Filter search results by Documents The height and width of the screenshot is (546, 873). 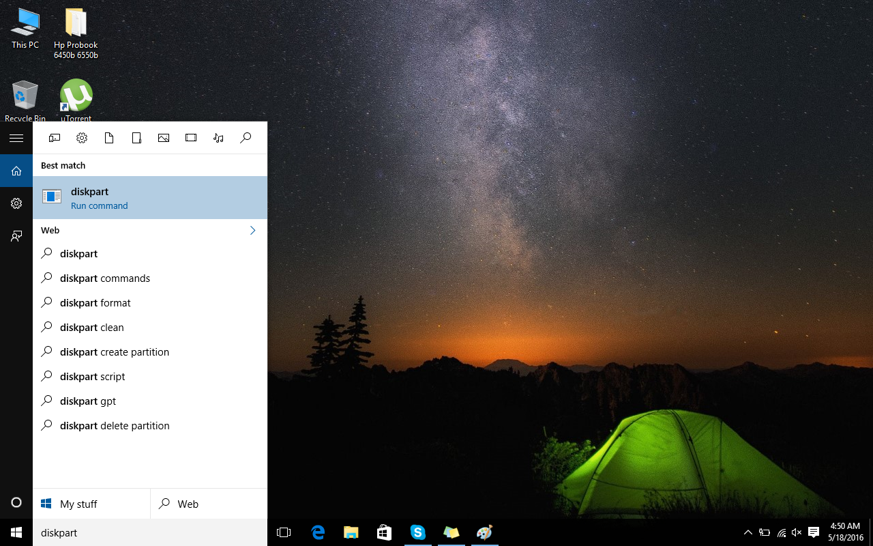[109, 138]
